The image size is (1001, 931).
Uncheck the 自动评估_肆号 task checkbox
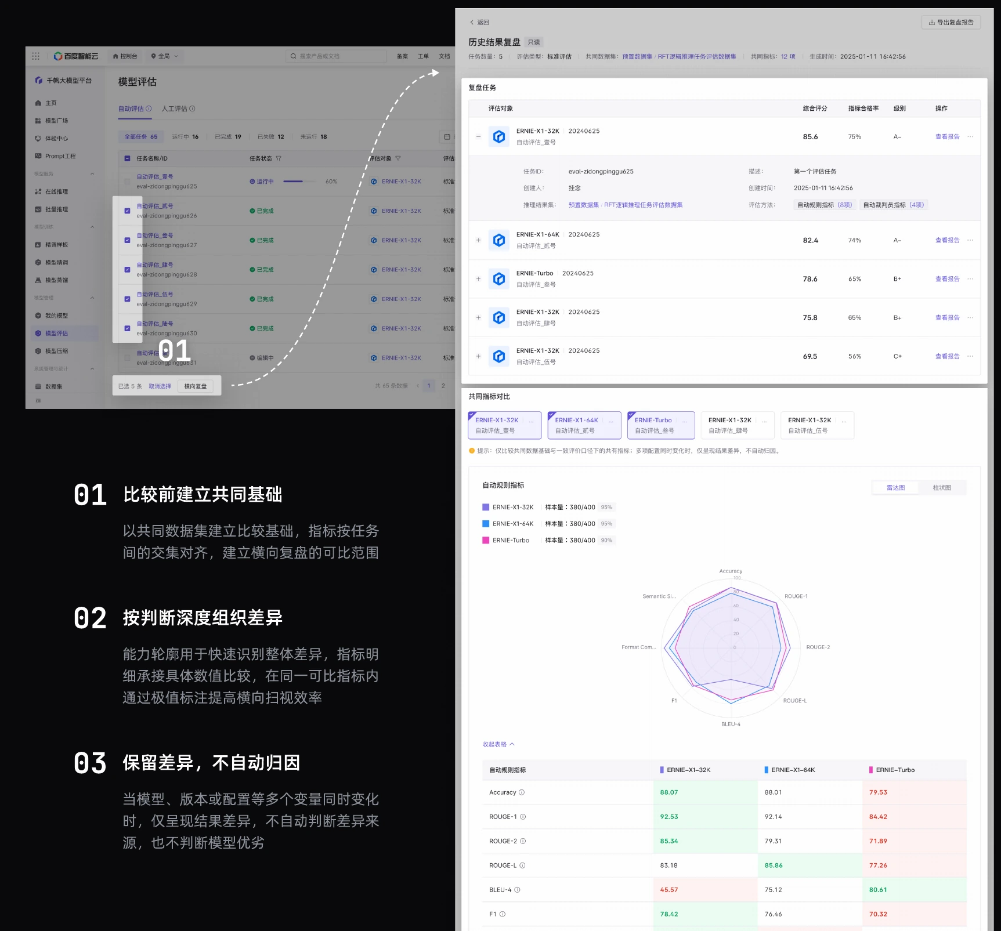127,270
